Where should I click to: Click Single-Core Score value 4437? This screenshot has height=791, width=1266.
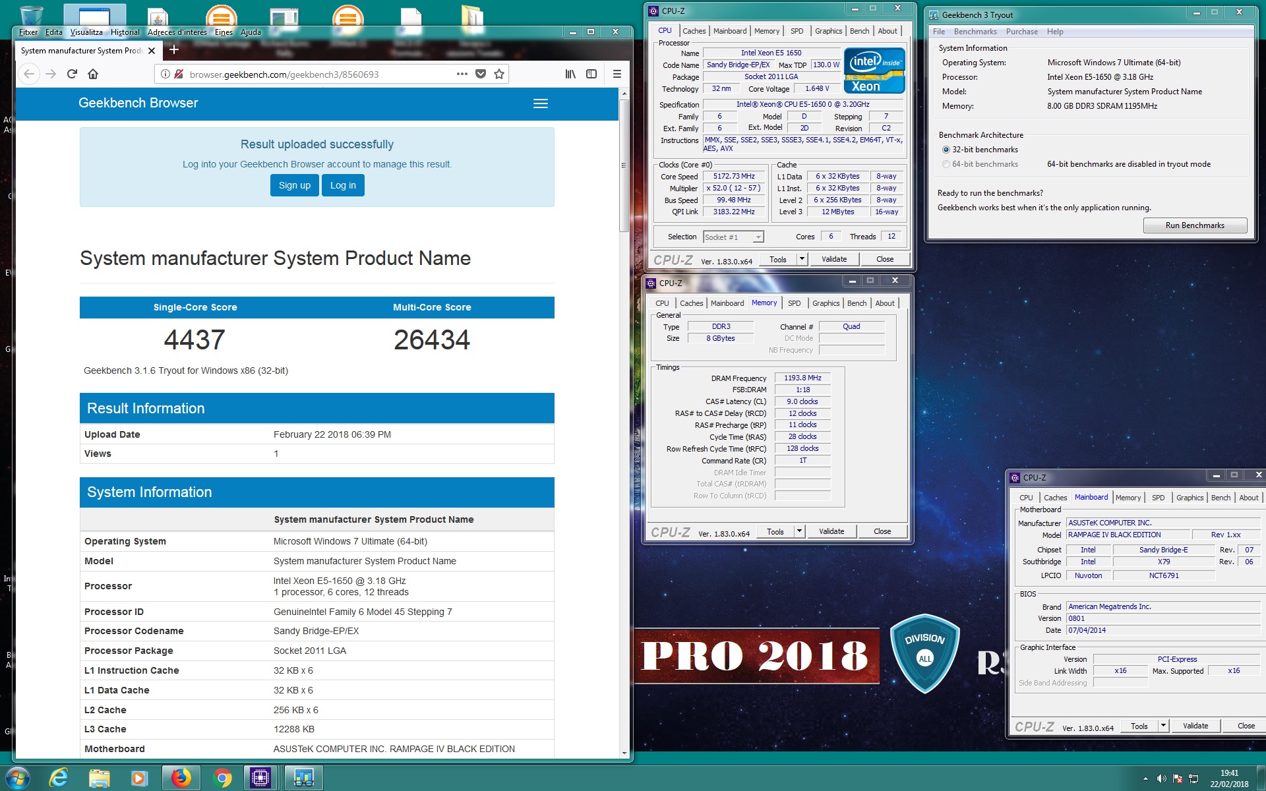pyautogui.click(x=195, y=340)
